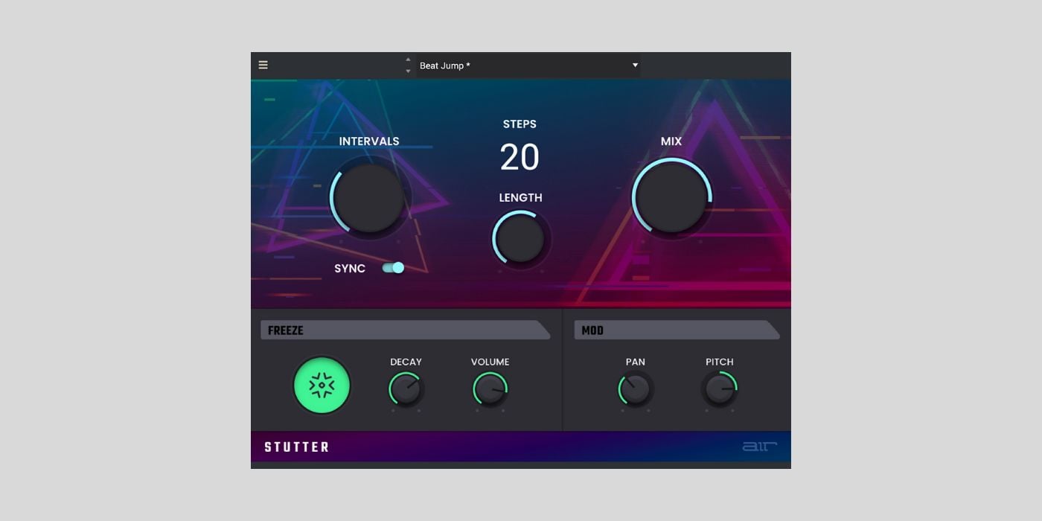Click the Steps value 20
Screen dimensions: 1042x521
pyautogui.click(x=520, y=157)
